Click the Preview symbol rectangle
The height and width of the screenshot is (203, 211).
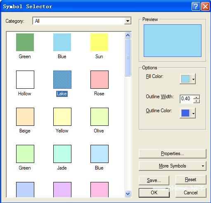pyautogui.click(x=173, y=41)
